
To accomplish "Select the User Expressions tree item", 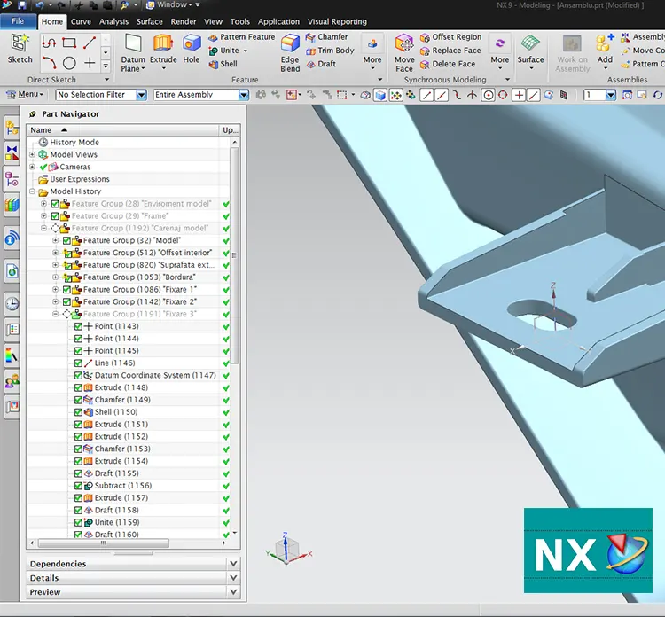I will click(x=80, y=179).
